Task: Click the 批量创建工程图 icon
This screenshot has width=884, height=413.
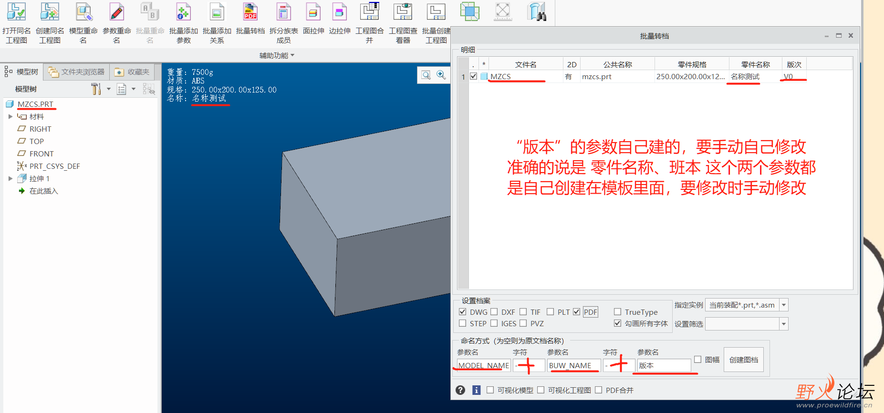Action: pyautogui.click(x=436, y=11)
